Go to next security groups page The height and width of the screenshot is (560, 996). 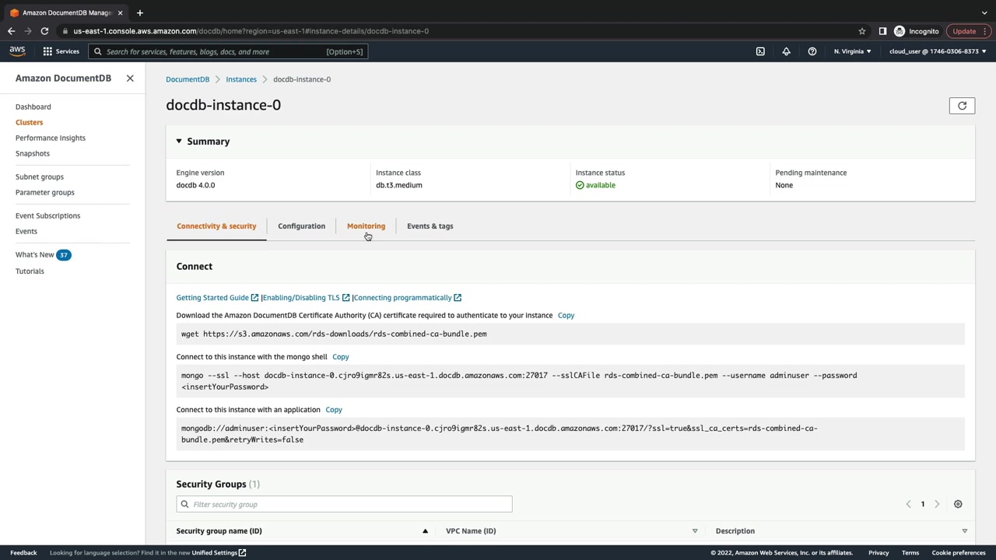click(x=937, y=504)
